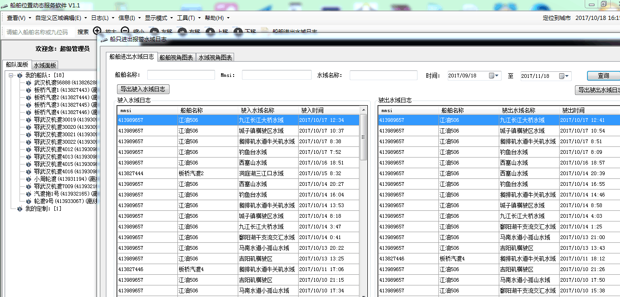620x297 pixels.
Task: Click the 水域名称 input field
Action: tap(384, 75)
